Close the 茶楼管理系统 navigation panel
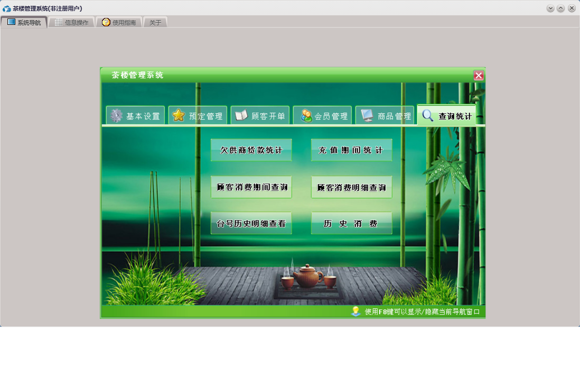580x376 pixels. click(479, 76)
